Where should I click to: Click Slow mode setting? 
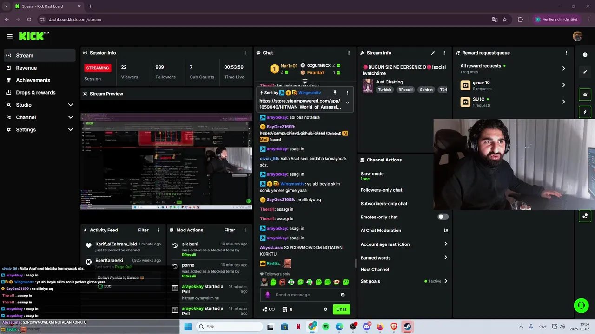372,176
